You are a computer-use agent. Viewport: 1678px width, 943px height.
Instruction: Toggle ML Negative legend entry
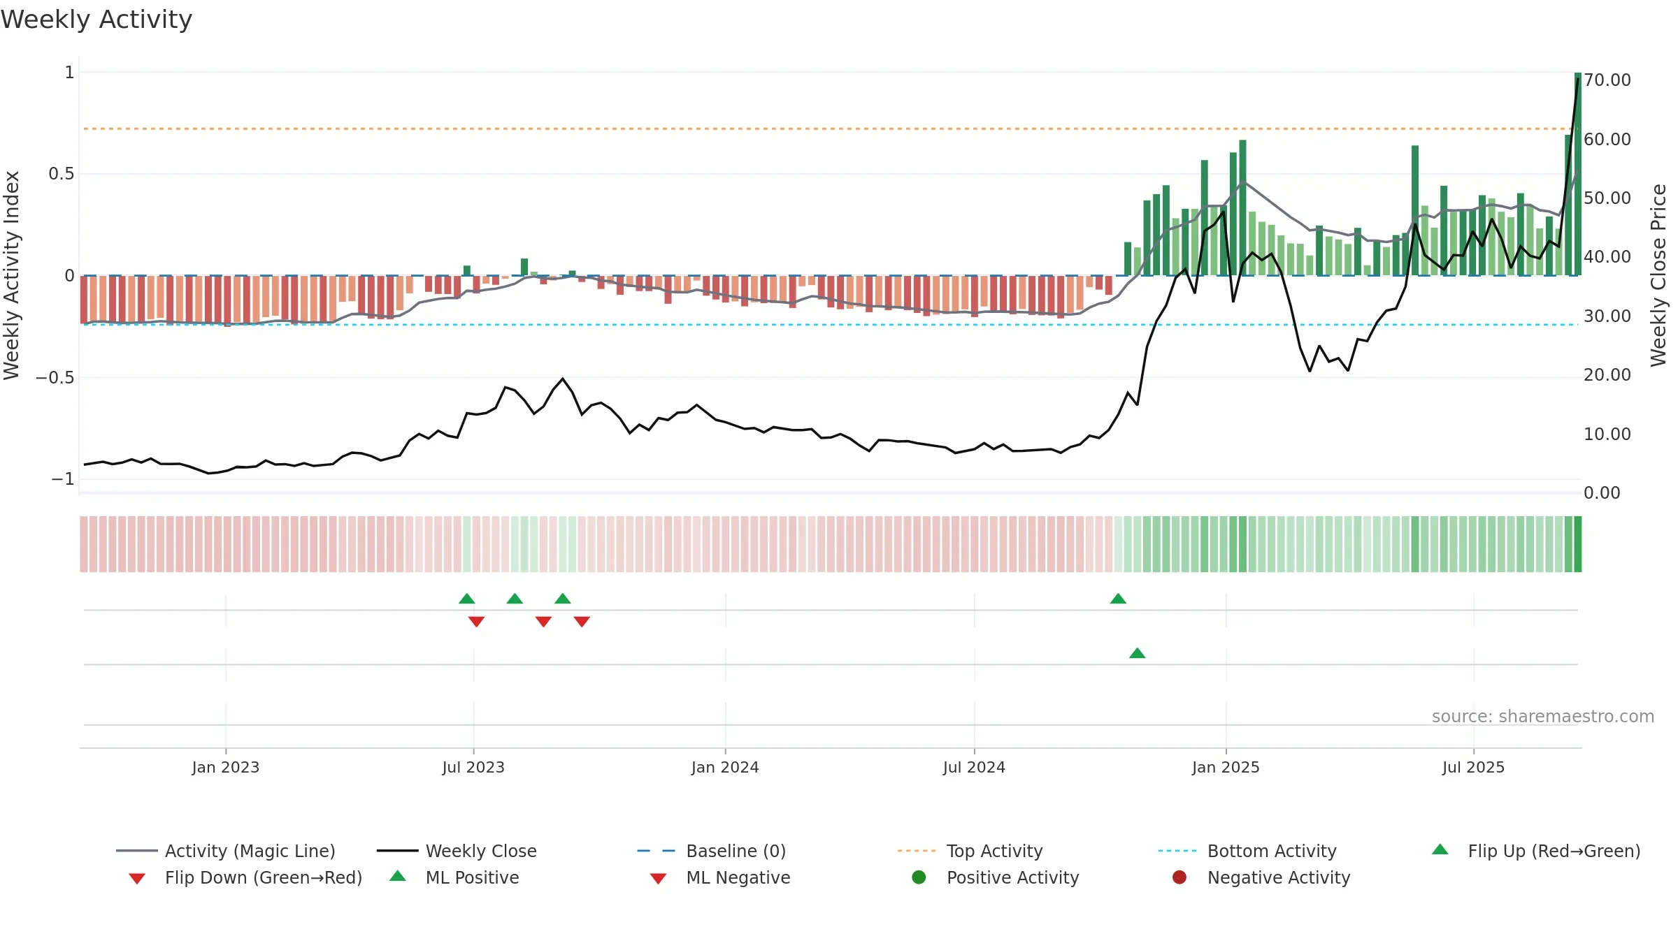(720, 877)
